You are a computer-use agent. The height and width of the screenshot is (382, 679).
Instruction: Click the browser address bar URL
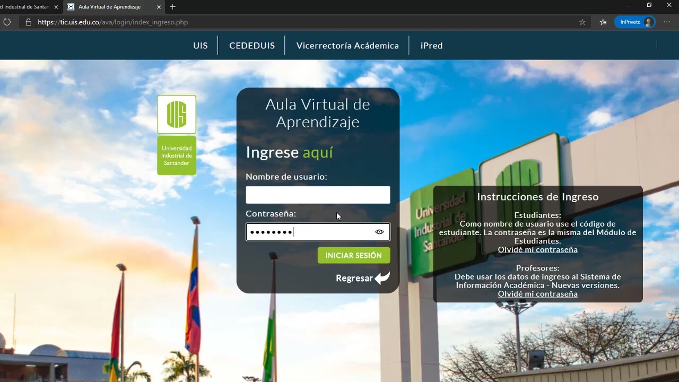click(113, 22)
